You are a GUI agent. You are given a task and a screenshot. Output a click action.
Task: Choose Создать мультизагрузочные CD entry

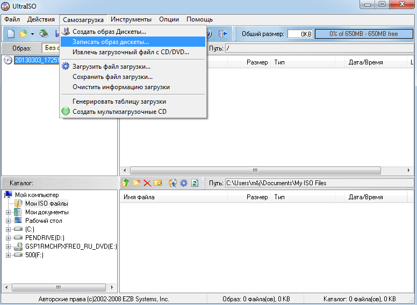pyautogui.click(x=133, y=112)
